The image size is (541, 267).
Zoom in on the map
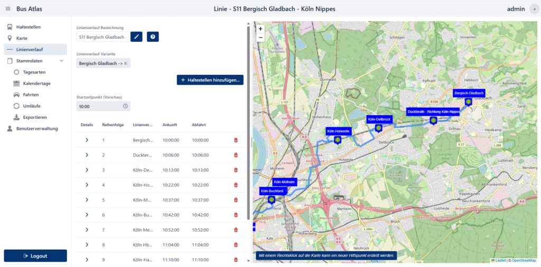coord(260,29)
